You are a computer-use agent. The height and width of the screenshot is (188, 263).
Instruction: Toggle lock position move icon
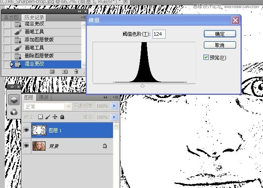[55, 117]
